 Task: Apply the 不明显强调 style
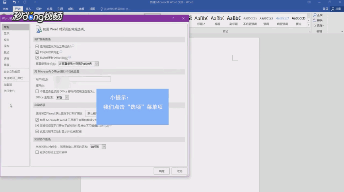[x=250, y=21]
